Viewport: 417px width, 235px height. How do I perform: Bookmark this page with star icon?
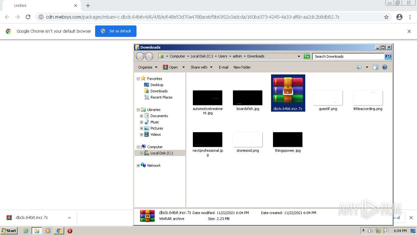click(x=386, y=17)
